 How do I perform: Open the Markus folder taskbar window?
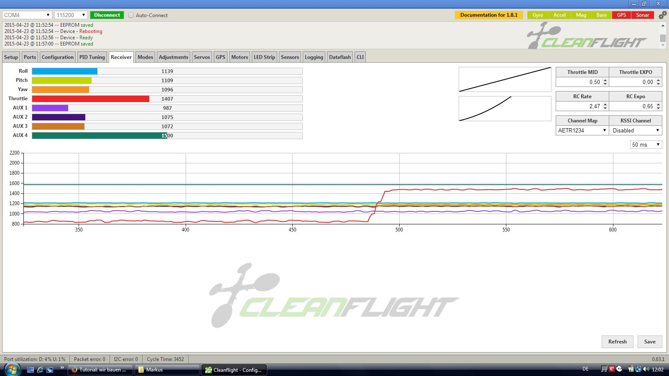(167, 370)
